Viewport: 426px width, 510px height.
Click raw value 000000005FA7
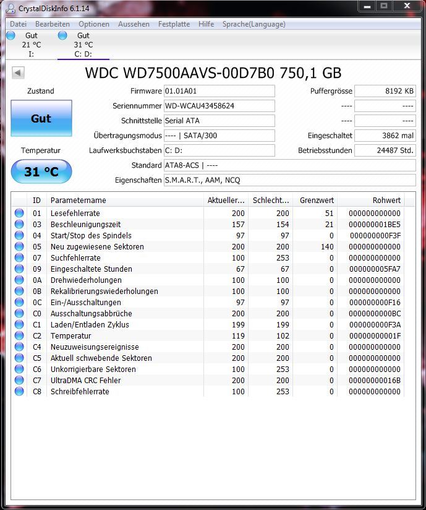click(375, 269)
